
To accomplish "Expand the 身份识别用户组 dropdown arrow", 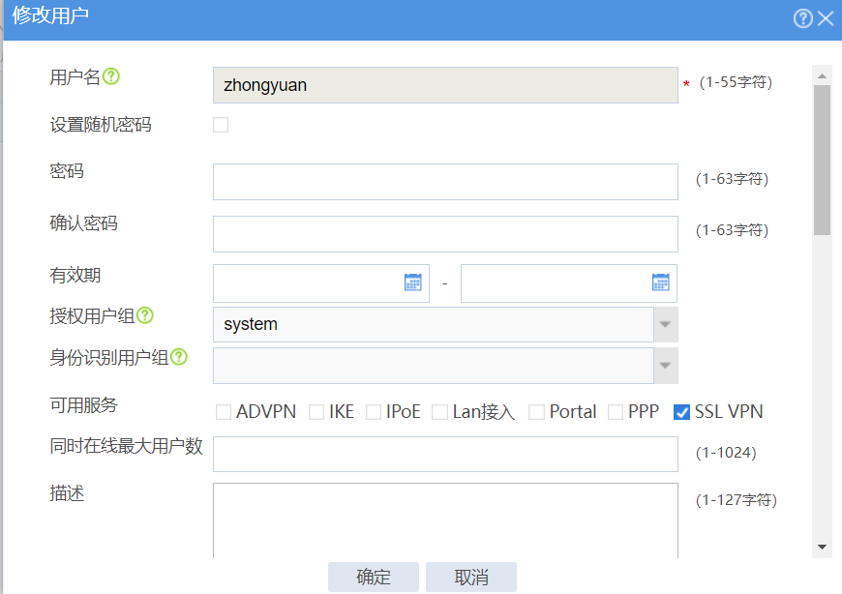I will pyautogui.click(x=665, y=366).
